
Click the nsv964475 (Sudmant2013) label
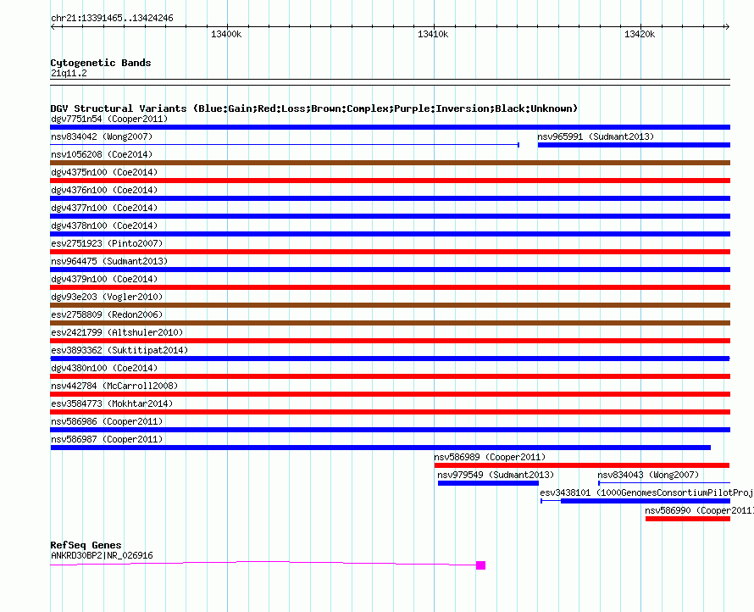pyautogui.click(x=109, y=261)
